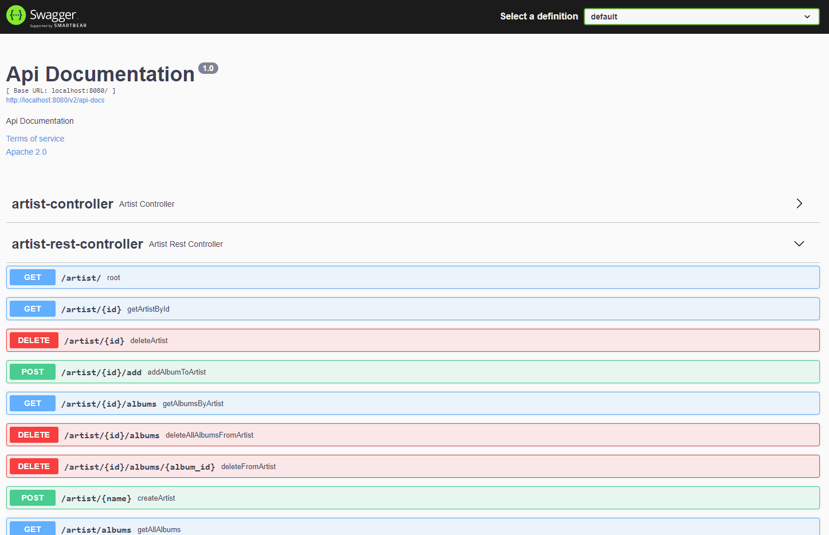Collapse the artist-rest-controller section chevron

[799, 244]
